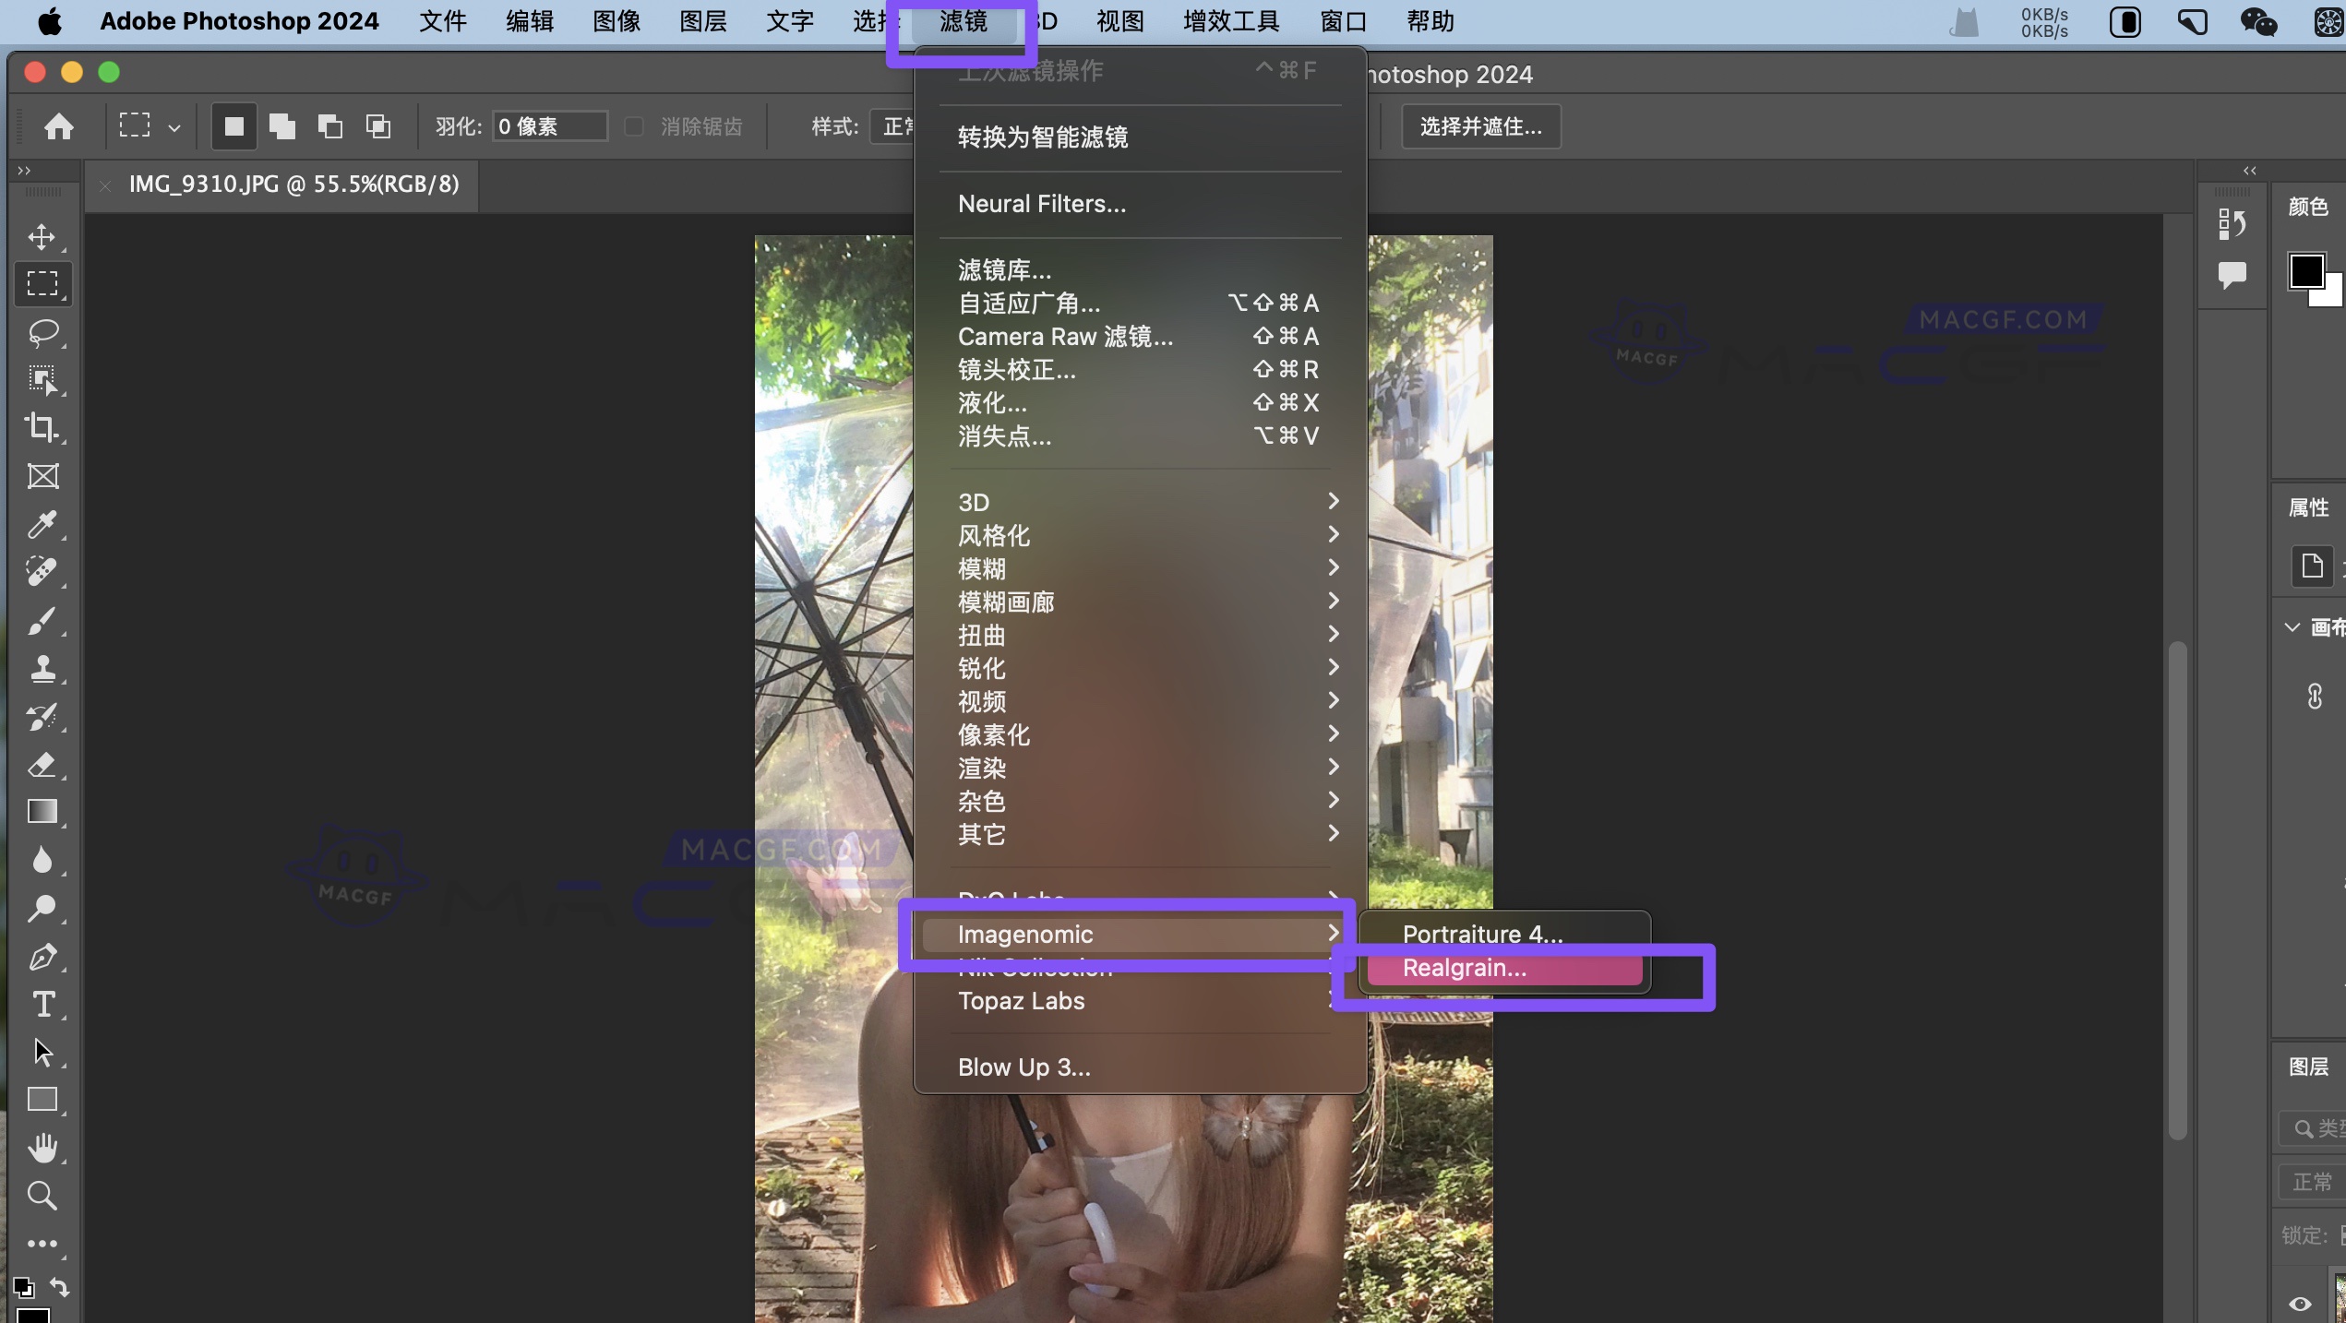Screen dimensions: 2346x1323
Task: Click the foreground color swatch
Action: (2309, 271)
